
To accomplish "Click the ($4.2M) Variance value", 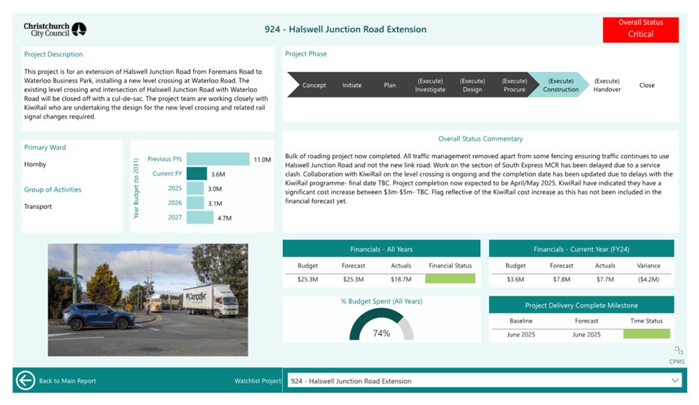I will [x=649, y=280].
